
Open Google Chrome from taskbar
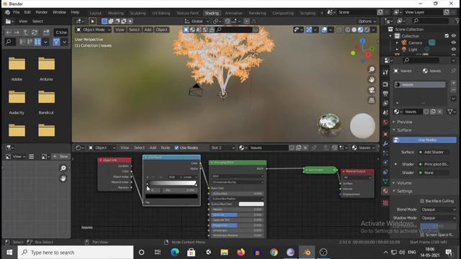point(274,253)
